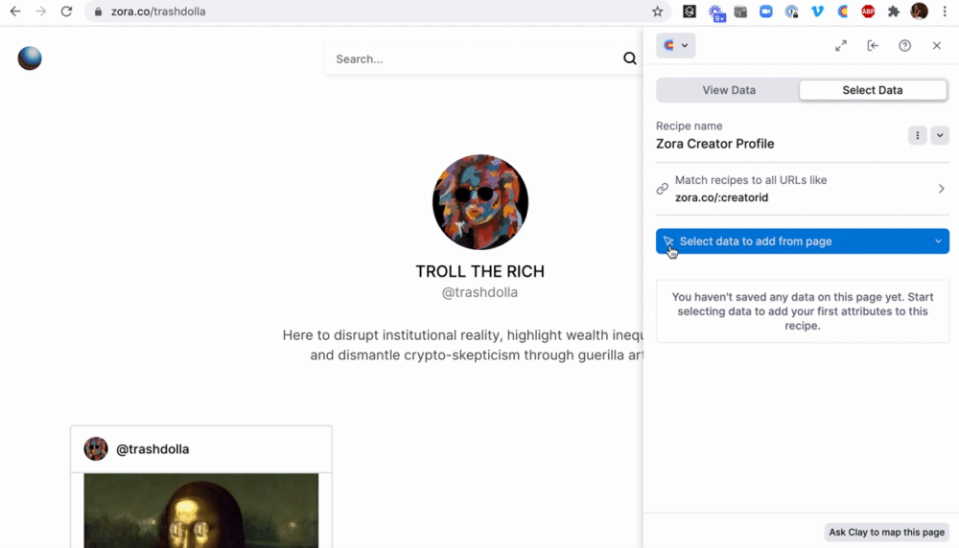Reload the zora.co page

(67, 11)
